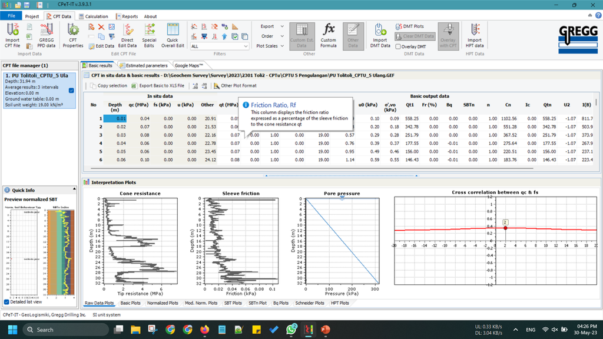Click the decrease decimals icon in the results toolbar
The height and width of the screenshot is (339, 603).
coord(204,86)
